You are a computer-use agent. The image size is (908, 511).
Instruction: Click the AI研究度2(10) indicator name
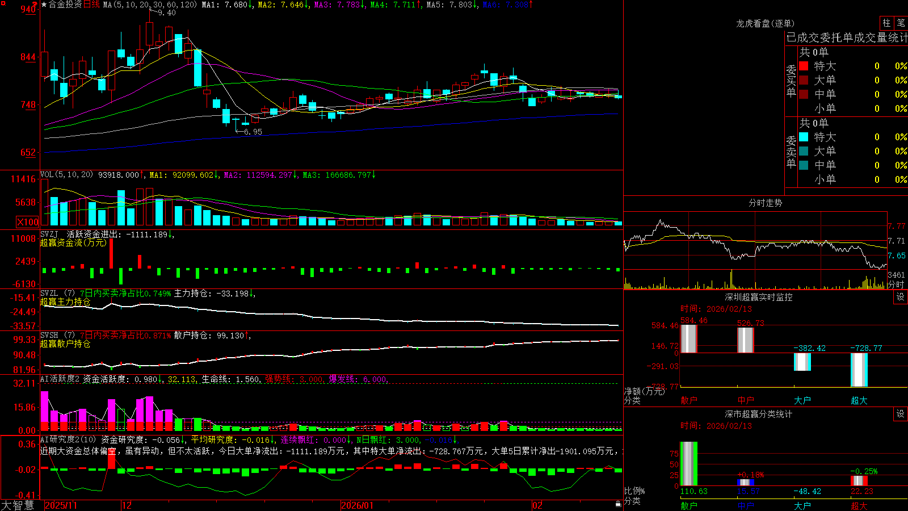point(68,439)
